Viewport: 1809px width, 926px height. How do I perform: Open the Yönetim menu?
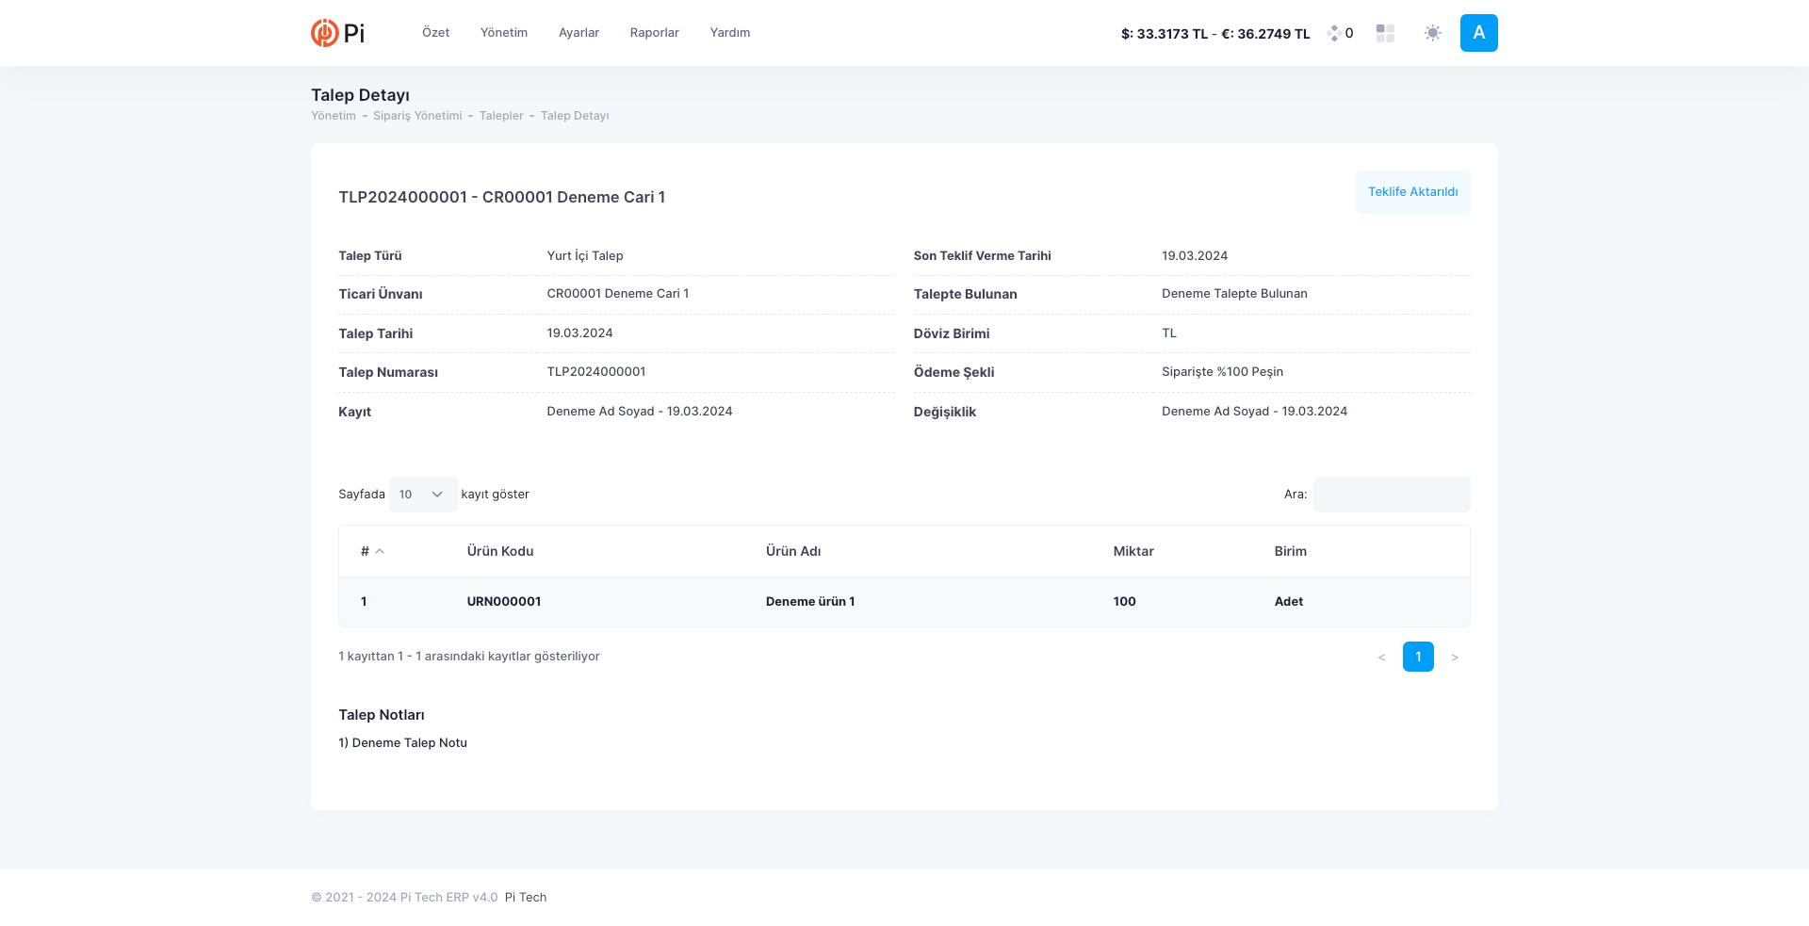tap(504, 33)
